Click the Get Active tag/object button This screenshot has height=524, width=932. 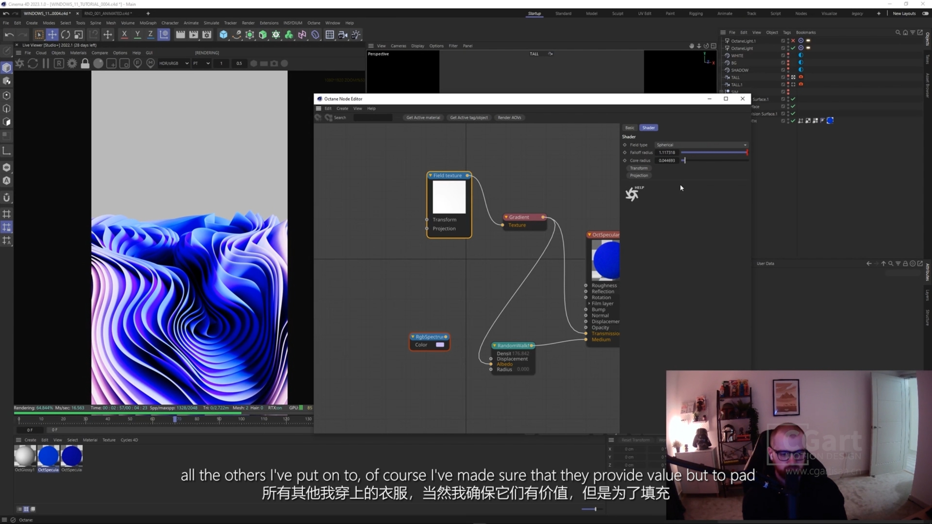point(469,118)
